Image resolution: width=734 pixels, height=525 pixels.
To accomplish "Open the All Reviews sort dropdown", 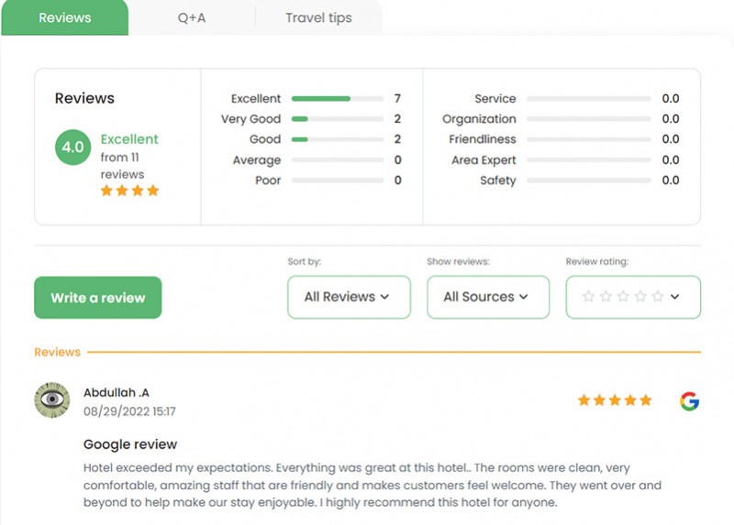I will 349,297.
